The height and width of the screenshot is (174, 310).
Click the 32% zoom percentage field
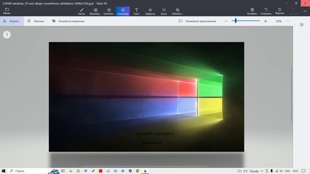pos(279,21)
